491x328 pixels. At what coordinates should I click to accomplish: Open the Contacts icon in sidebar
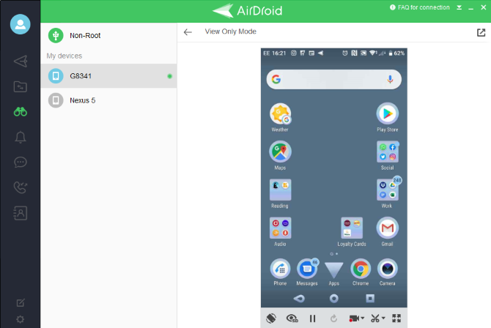21,213
